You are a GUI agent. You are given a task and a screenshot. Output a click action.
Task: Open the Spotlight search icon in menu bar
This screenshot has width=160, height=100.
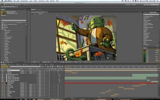pyautogui.click(x=158, y=1)
